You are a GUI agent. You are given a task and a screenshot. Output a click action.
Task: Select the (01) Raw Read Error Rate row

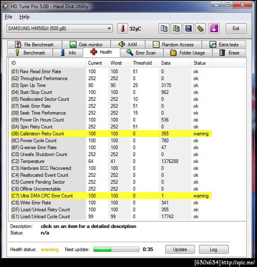[x=110, y=72]
